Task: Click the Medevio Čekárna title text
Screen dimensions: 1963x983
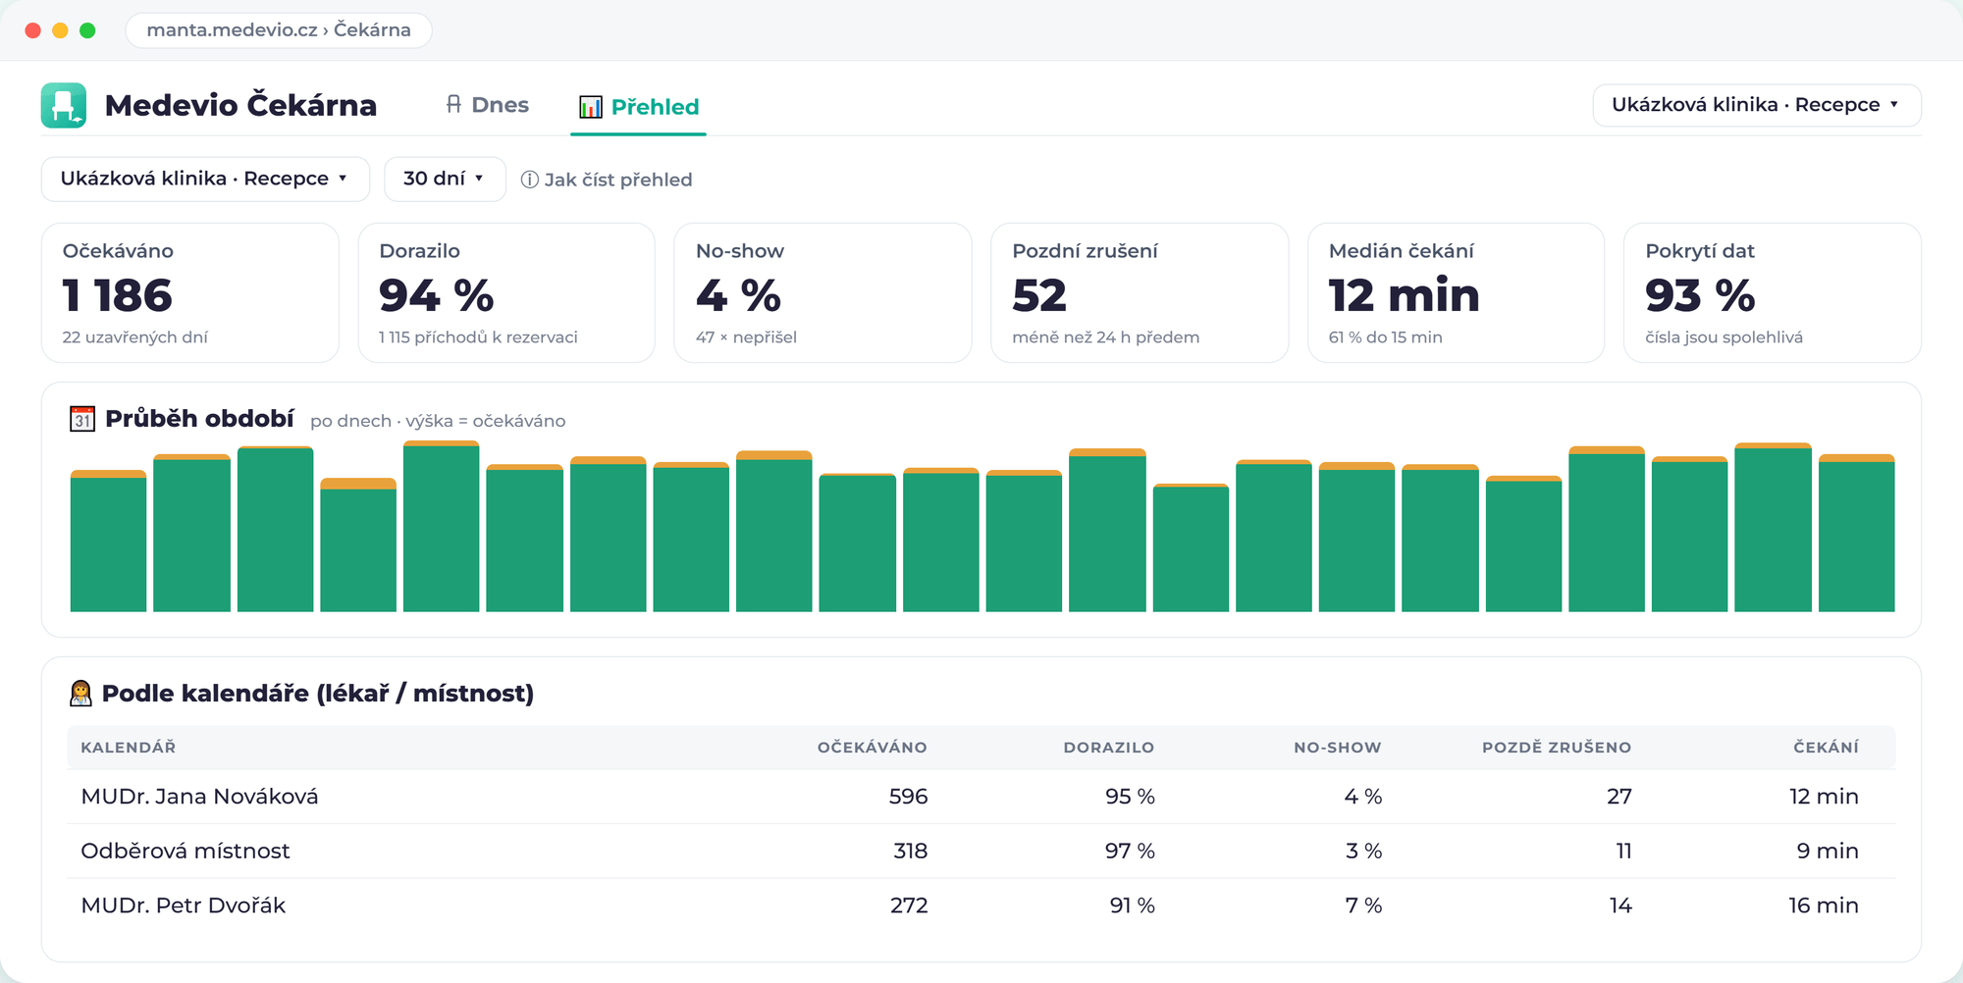Action: click(240, 105)
